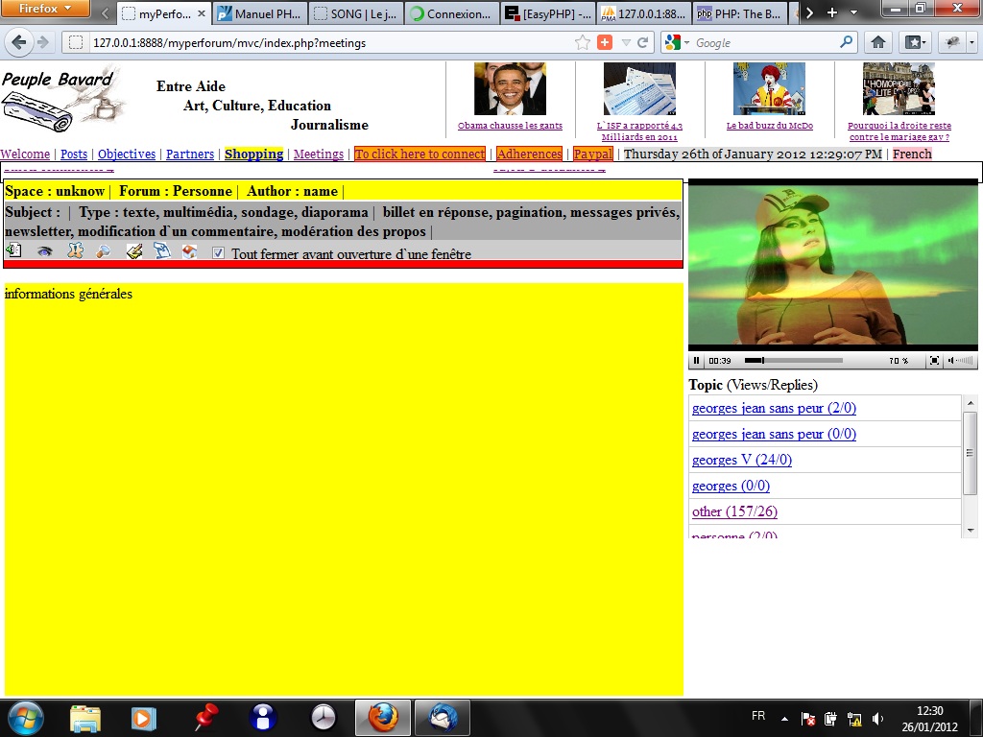This screenshot has width=983, height=737.
Task: Open the Objectives link
Action: (127, 154)
